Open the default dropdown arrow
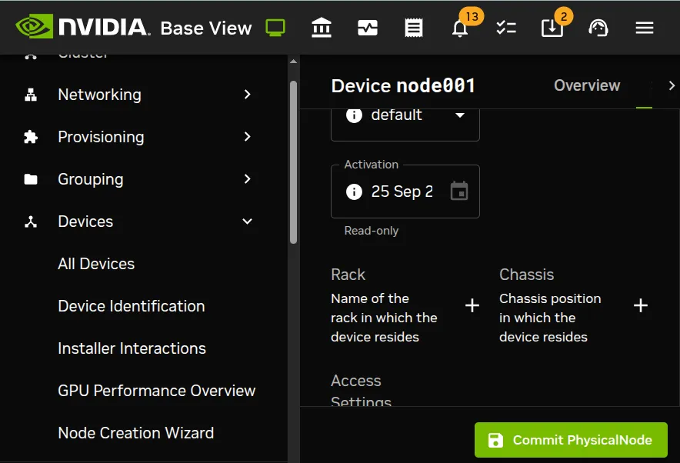This screenshot has width=680, height=463. click(460, 115)
